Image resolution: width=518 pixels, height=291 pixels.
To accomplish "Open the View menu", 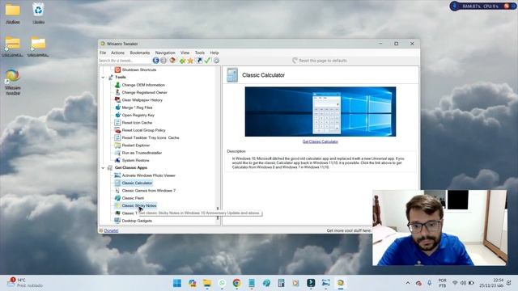I will click(x=185, y=53).
